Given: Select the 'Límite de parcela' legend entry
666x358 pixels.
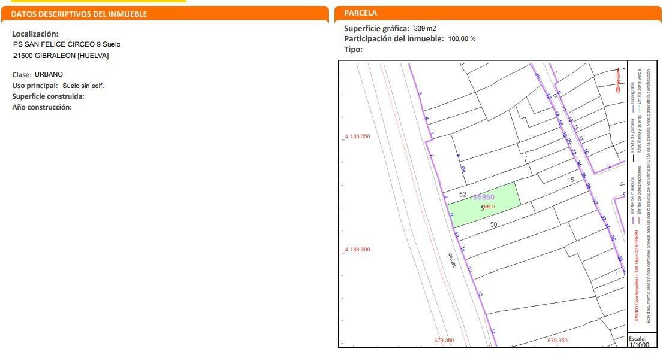Looking at the screenshot, I should click(632, 135).
